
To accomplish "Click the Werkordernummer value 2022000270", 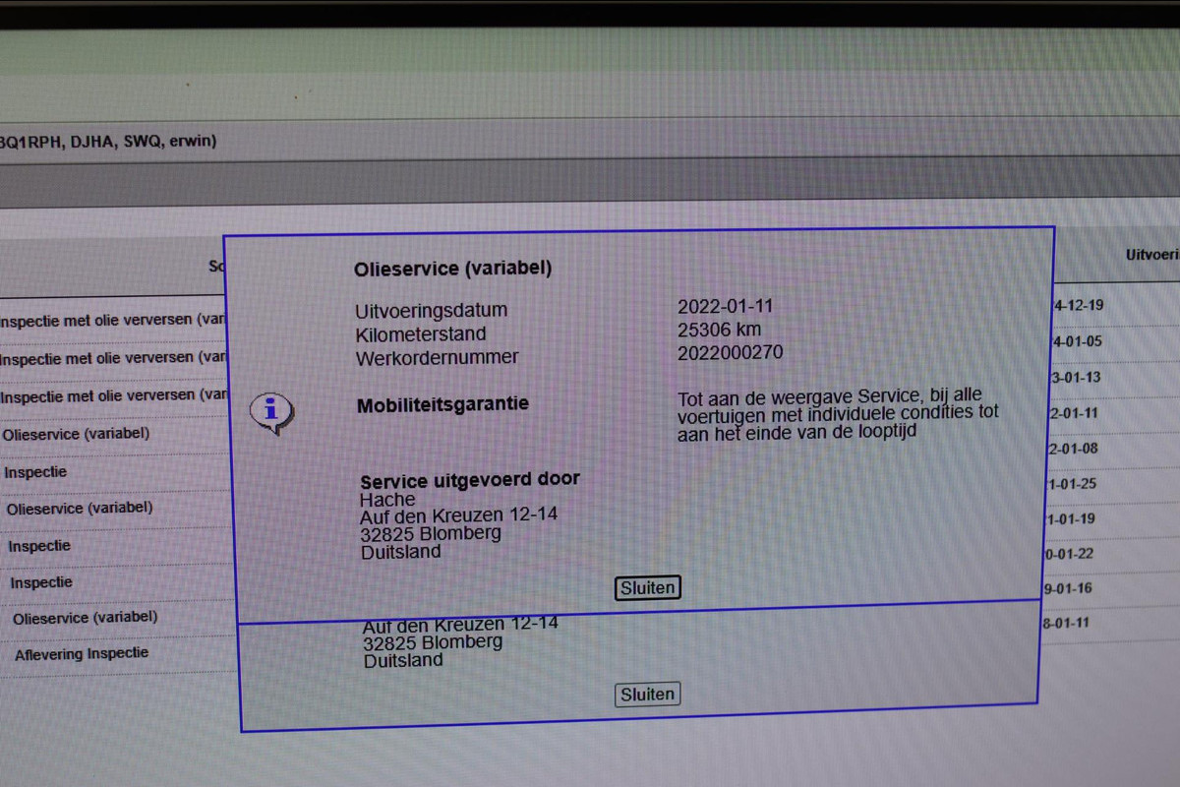I will [730, 353].
